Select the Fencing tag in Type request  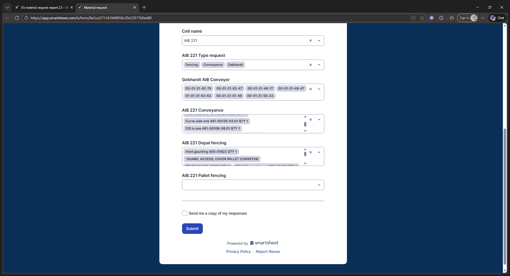coord(192,65)
